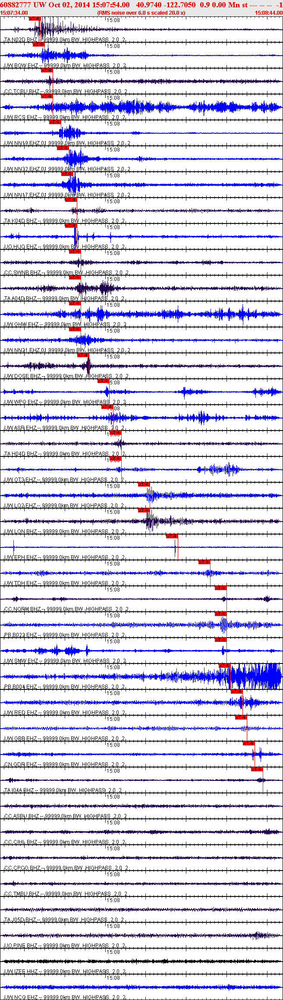Click the end time 15:08:44.00 label
The image size is (283, 1000).
(x=269, y=13)
